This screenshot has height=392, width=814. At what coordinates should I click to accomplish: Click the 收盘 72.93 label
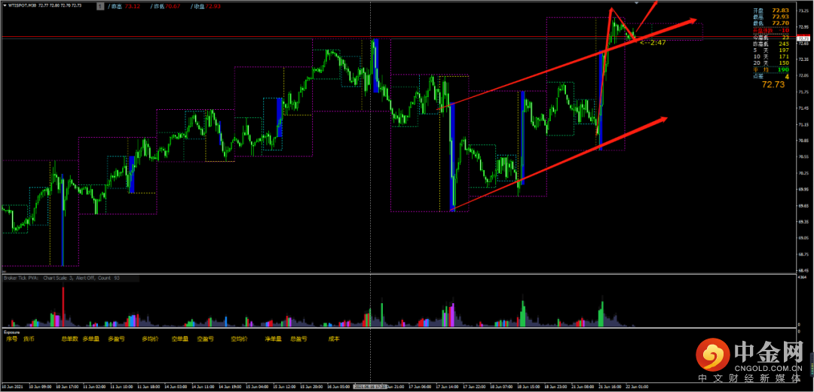click(x=207, y=5)
